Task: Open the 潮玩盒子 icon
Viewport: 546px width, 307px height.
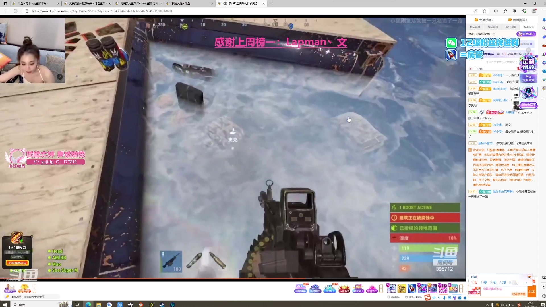Action: coord(358,288)
